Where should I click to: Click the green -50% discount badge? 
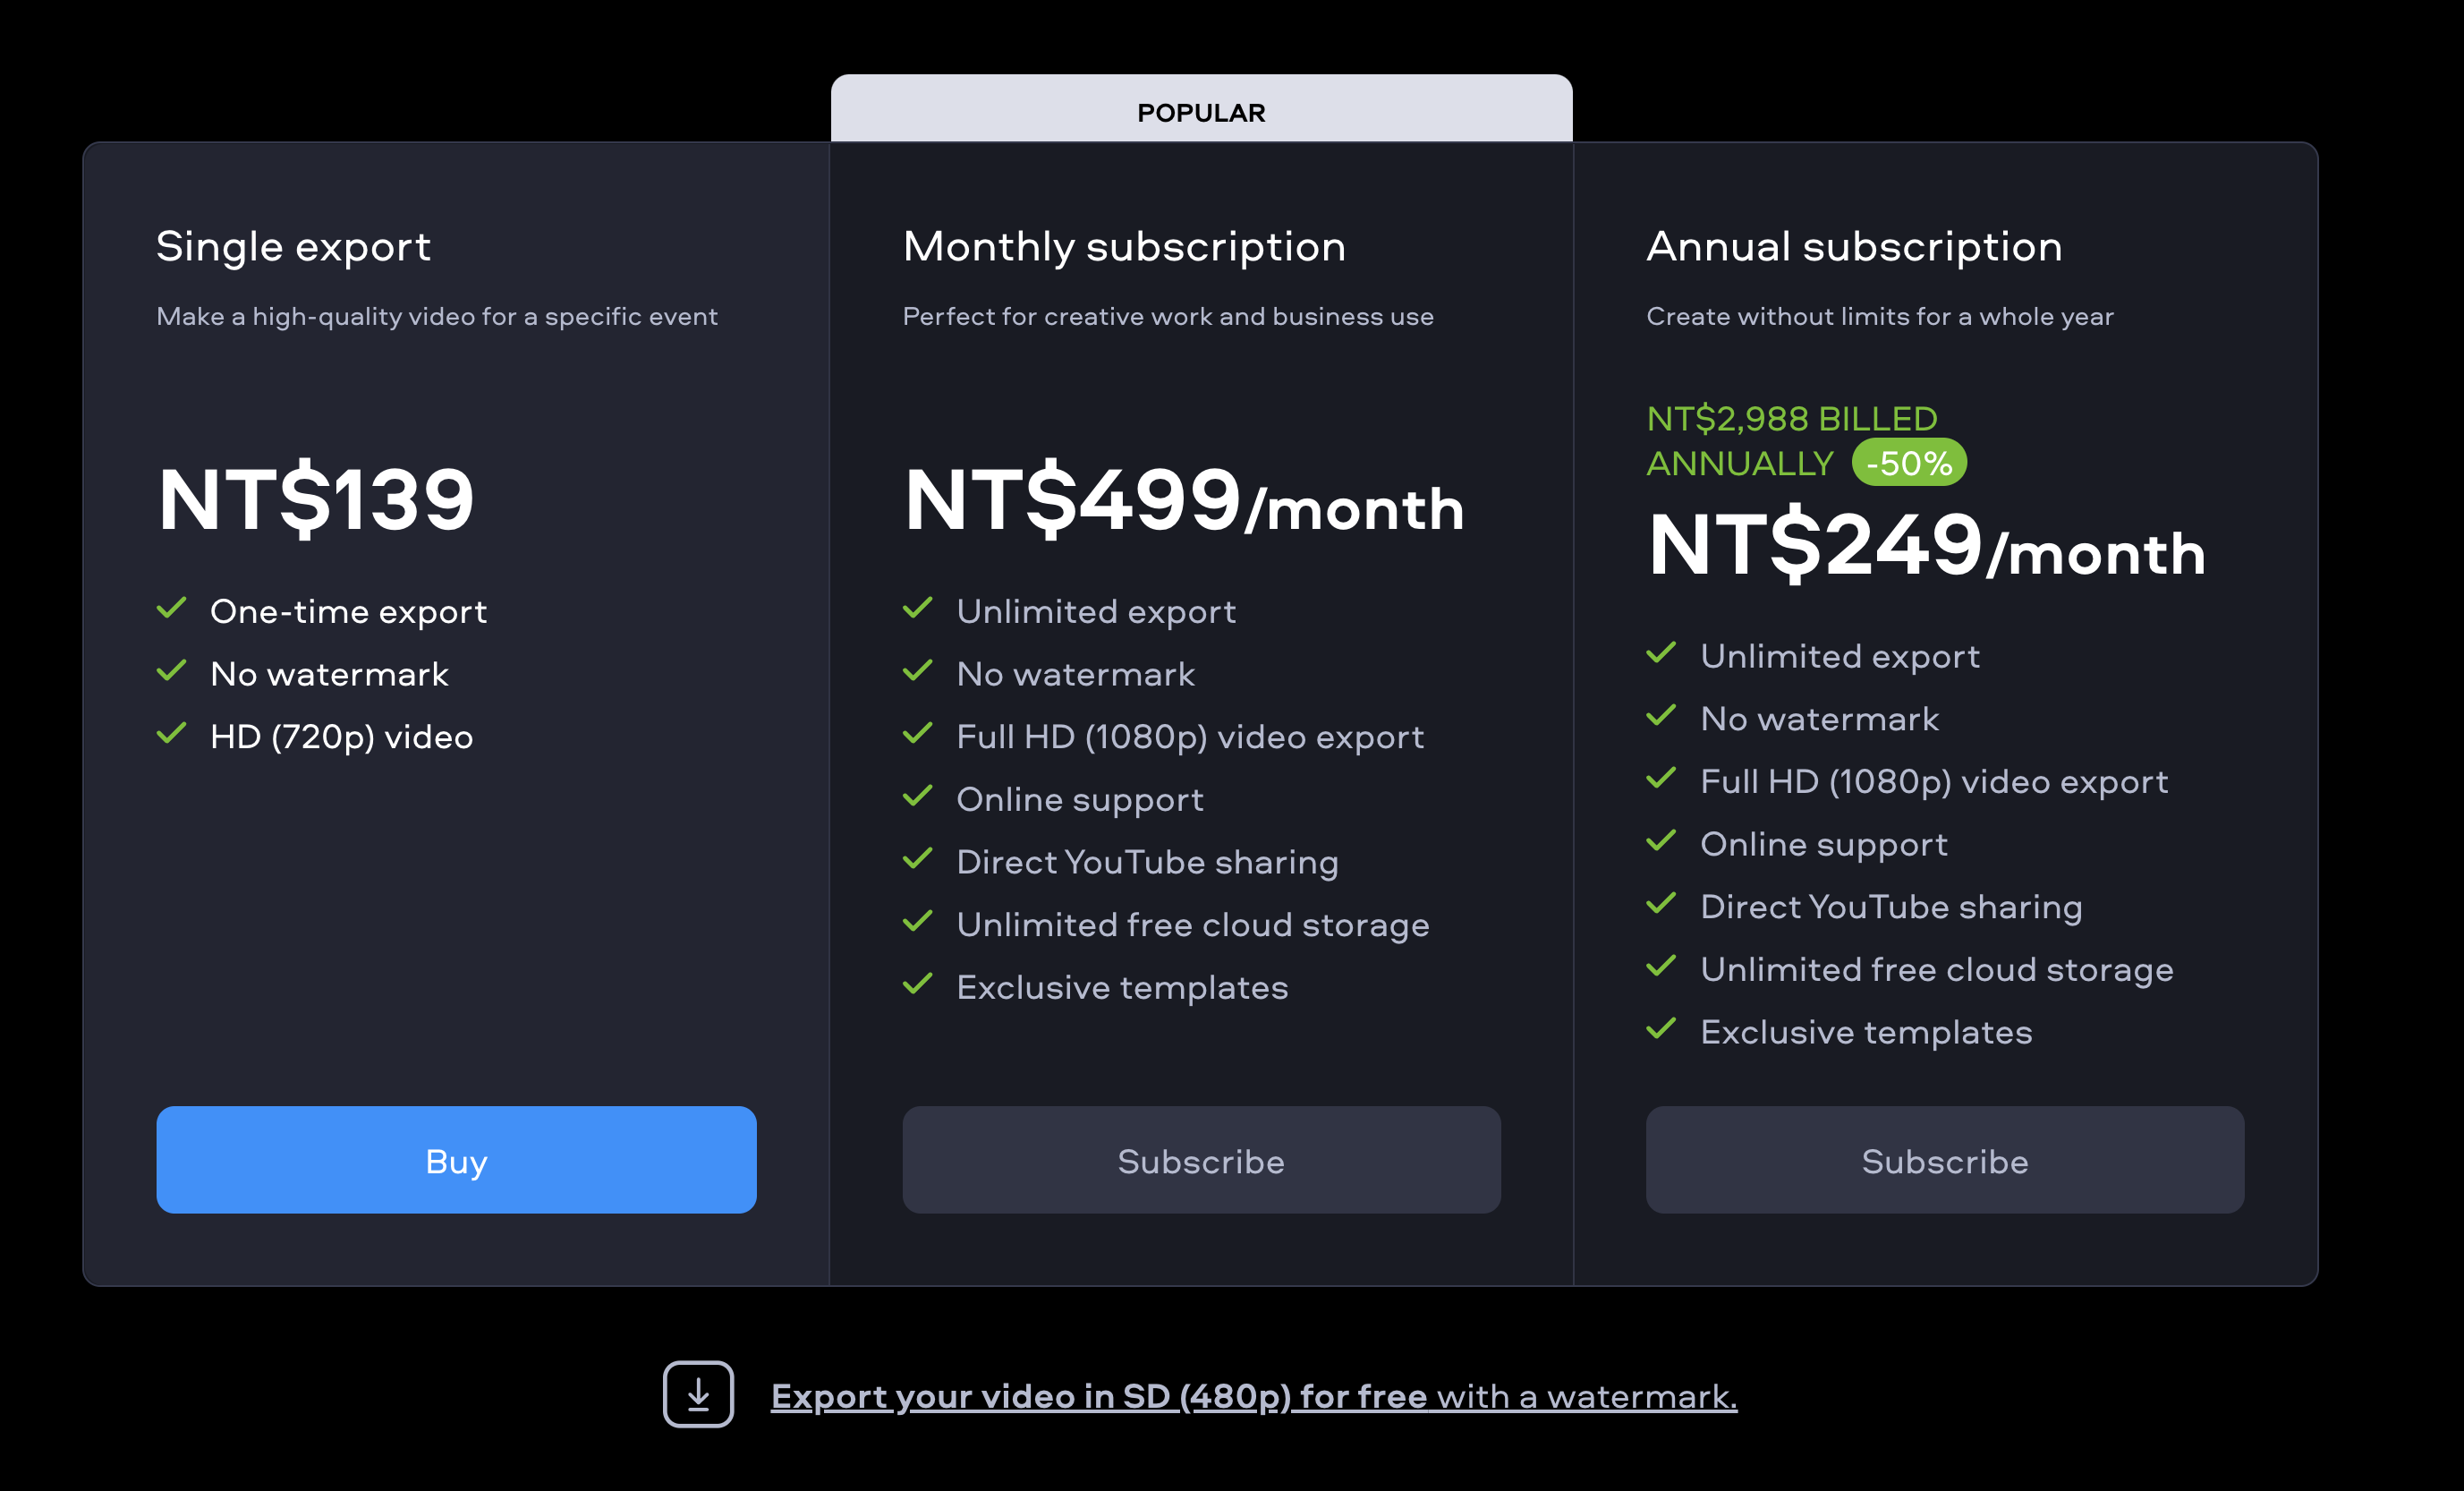[1908, 463]
